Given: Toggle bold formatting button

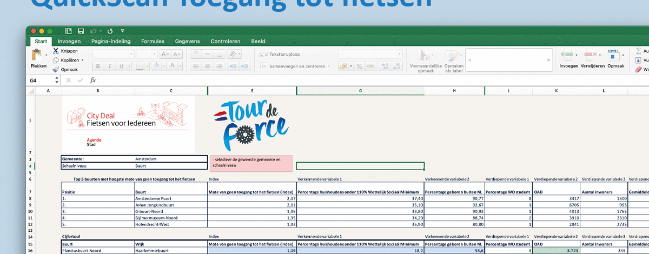Looking at the screenshot, I should click(x=98, y=66).
